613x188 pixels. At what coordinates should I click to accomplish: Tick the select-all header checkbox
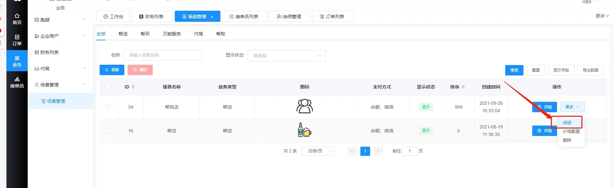(x=109, y=87)
